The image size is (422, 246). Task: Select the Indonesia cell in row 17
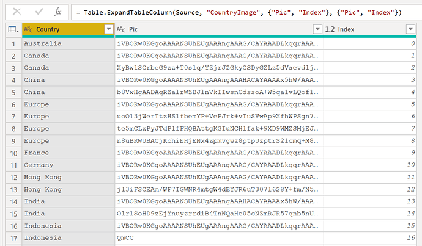coord(68,238)
